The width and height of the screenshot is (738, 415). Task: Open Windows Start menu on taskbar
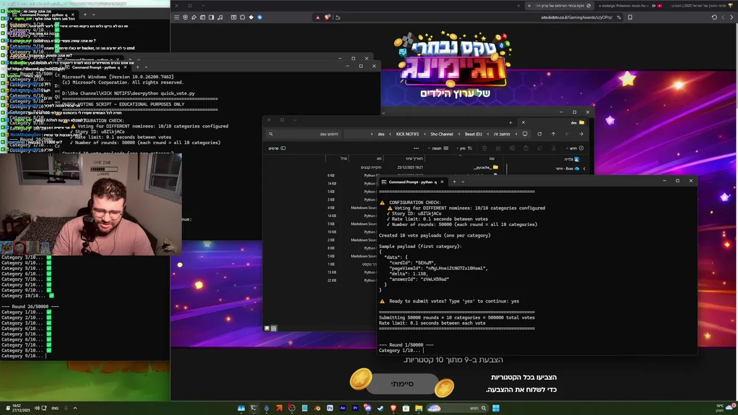(496, 408)
